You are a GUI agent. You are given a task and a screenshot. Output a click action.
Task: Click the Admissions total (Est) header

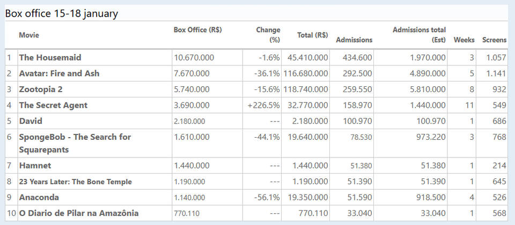point(420,35)
